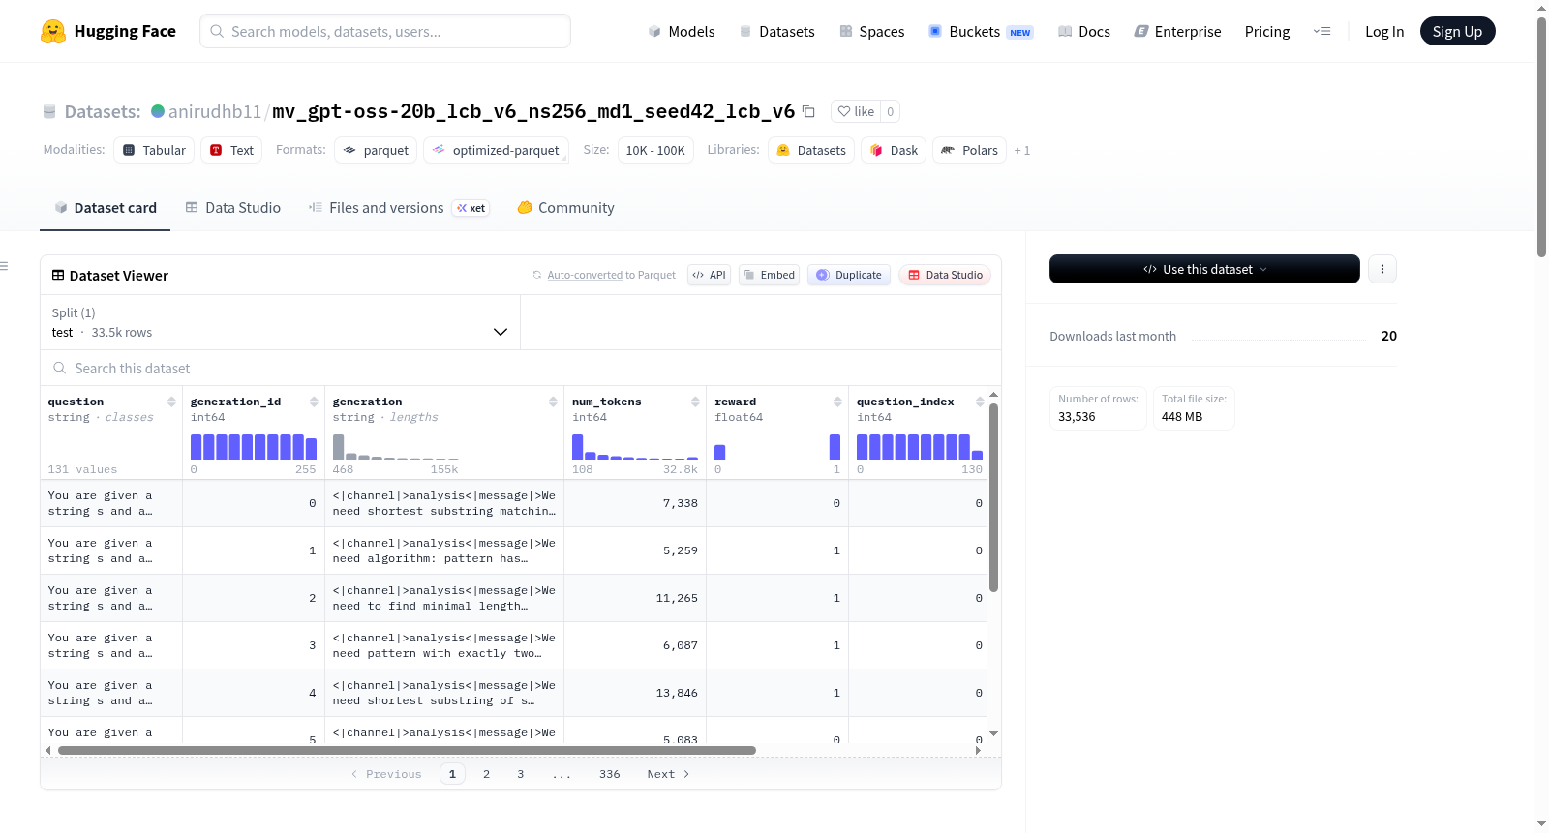Select the optimized-parquet format tag

pyautogui.click(x=496, y=150)
